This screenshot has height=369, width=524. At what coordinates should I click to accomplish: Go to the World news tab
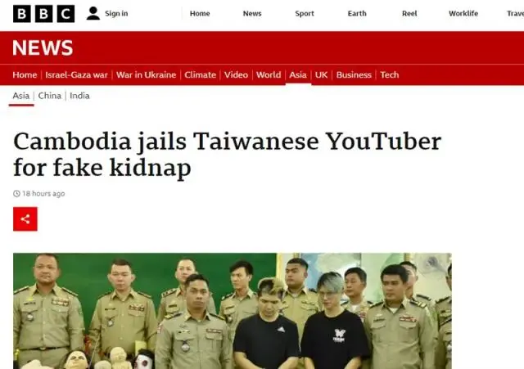(x=269, y=74)
